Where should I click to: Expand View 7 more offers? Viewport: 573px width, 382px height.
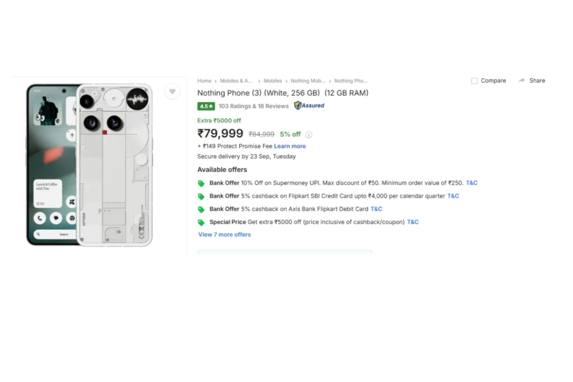tap(224, 235)
